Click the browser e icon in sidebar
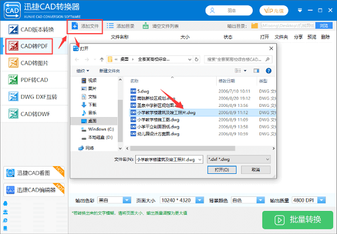337x234 pixels. click(x=6, y=220)
